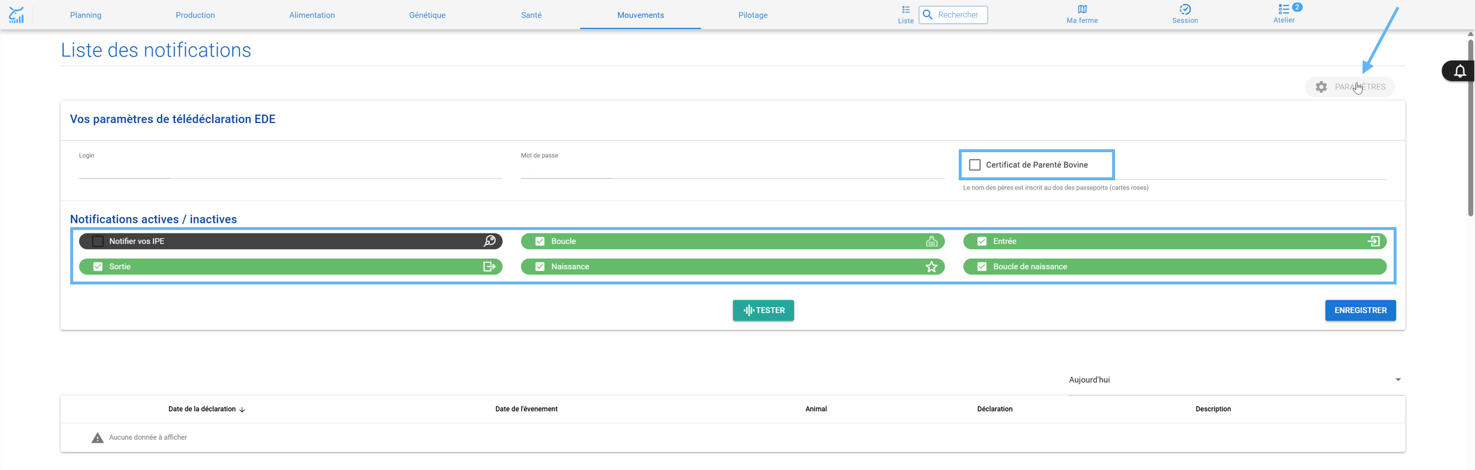The height and width of the screenshot is (470, 1475).
Task: Focus the Login input field
Action: (290, 170)
